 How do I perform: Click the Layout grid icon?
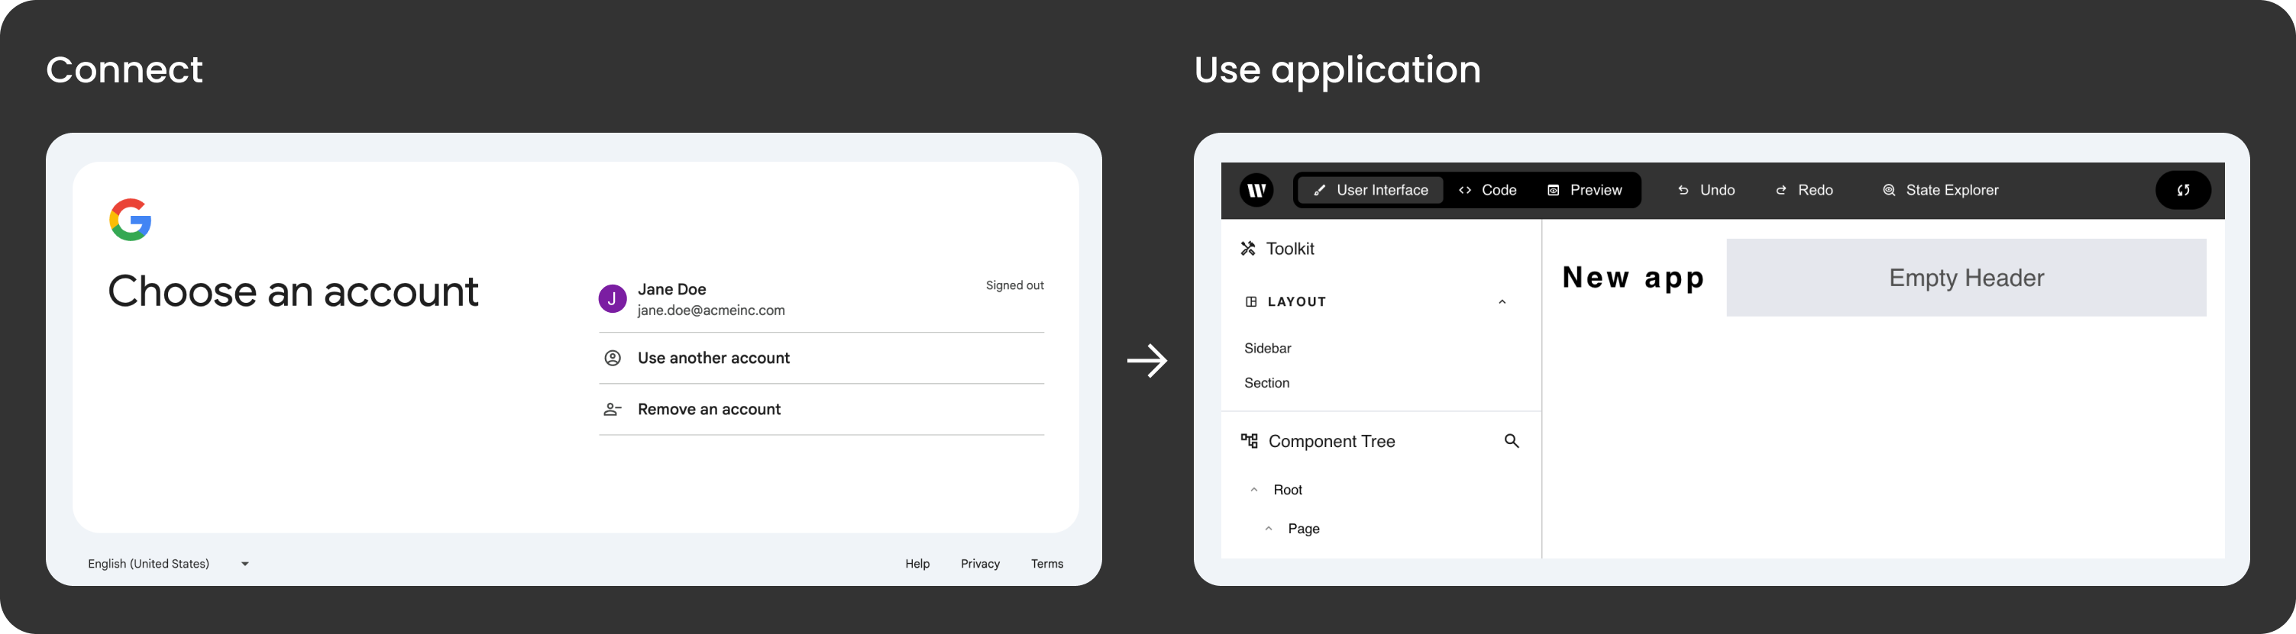tap(1250, 302)
